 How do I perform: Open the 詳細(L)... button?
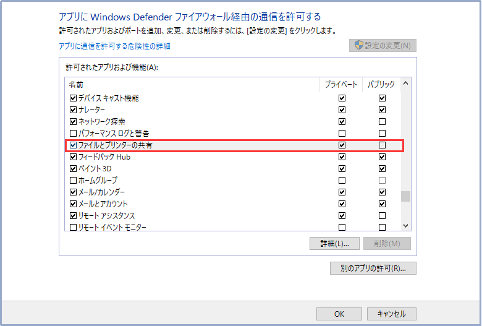pos(334,244)
